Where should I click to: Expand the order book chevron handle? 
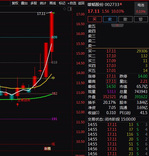(x=117, y=25)
